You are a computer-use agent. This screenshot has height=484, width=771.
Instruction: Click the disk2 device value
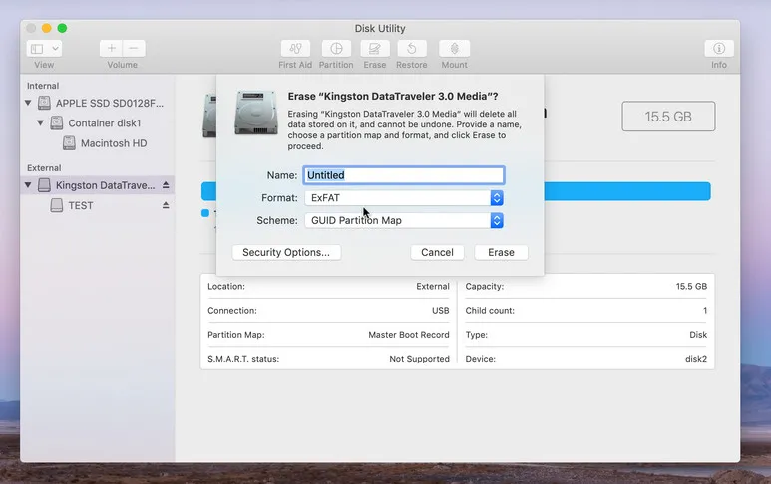pos(696,359)
